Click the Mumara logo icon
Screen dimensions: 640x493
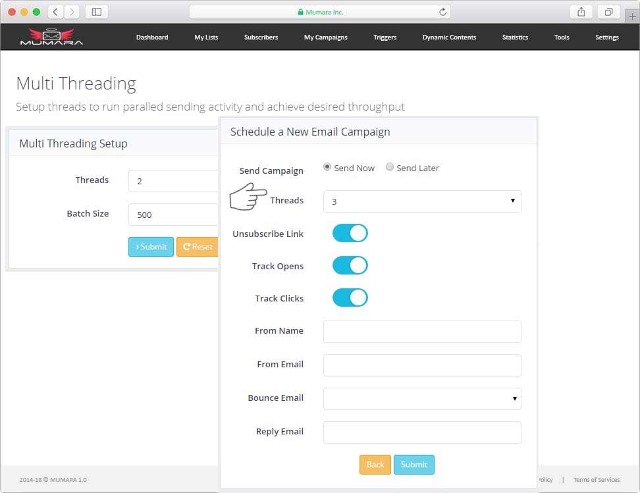click(x=51, y=37)
